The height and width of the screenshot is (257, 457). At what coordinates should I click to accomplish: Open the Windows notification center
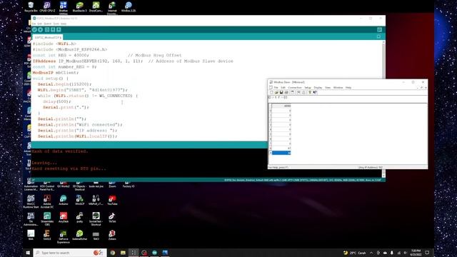(x=427, y=253)
